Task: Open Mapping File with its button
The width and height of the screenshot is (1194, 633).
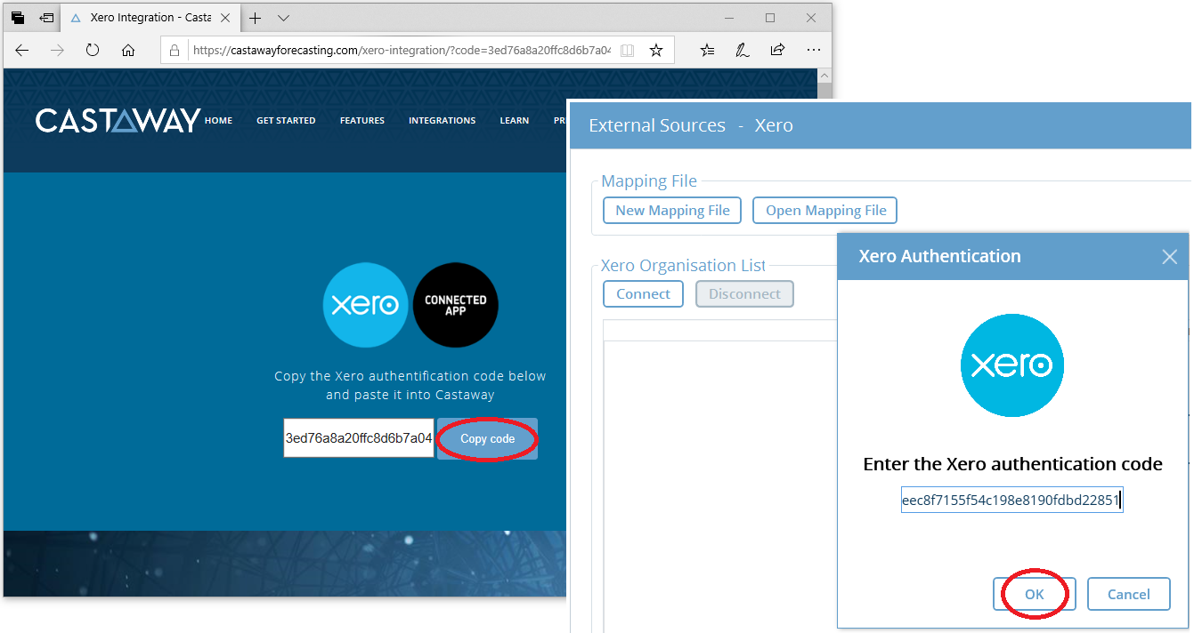Action: [x=824, y=210]
